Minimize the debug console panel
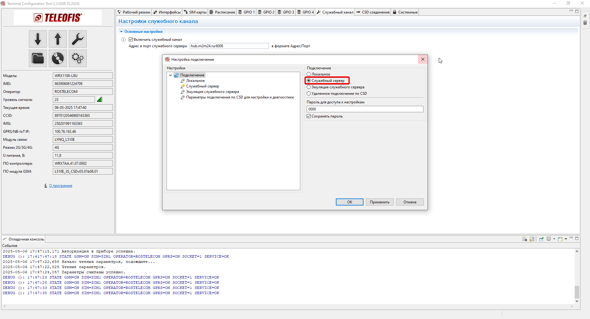The image size is (590, 319). (x=571, y=238)
